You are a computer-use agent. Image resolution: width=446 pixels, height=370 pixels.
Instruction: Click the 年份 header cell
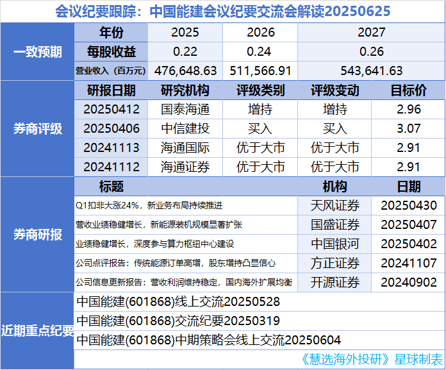[x=111, y=33]
